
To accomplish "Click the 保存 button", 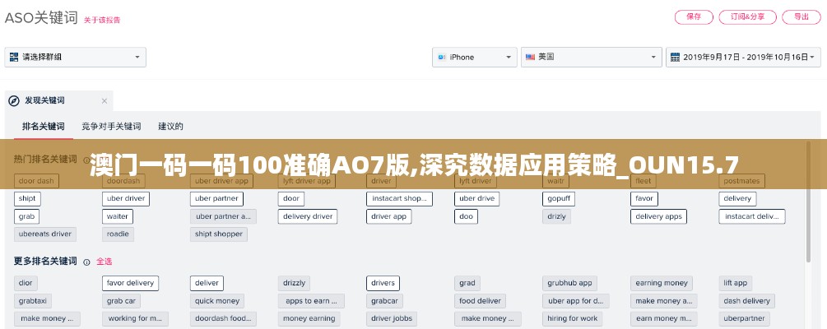I will coord(693,16).
